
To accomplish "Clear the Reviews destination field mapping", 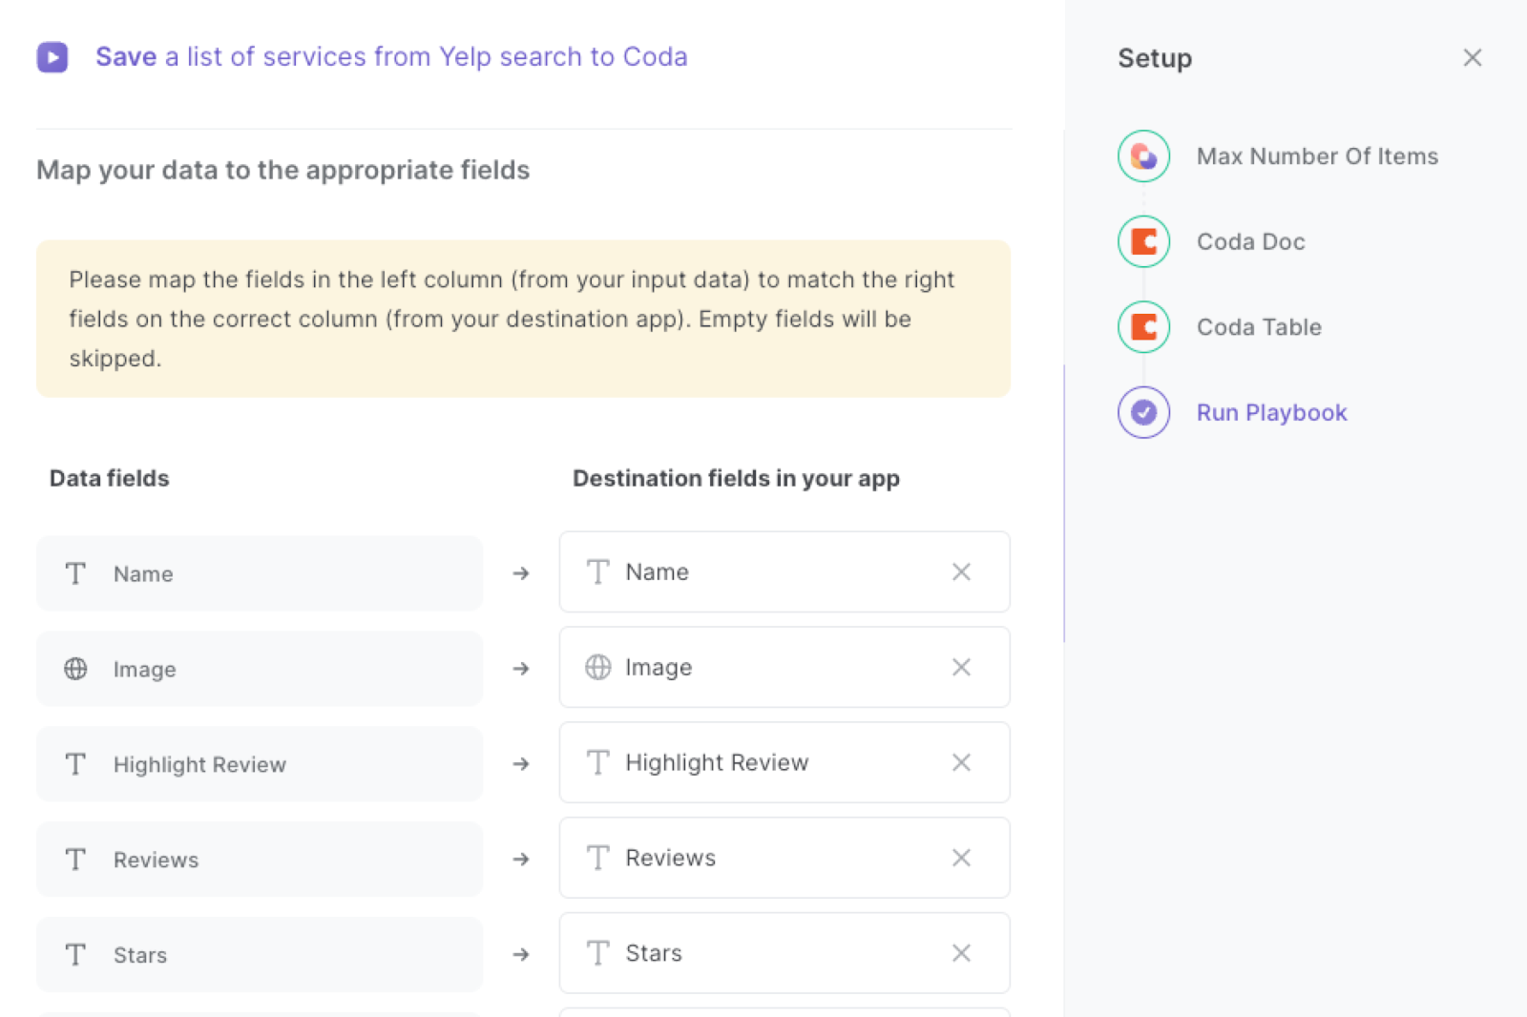I will coord(961,858).
